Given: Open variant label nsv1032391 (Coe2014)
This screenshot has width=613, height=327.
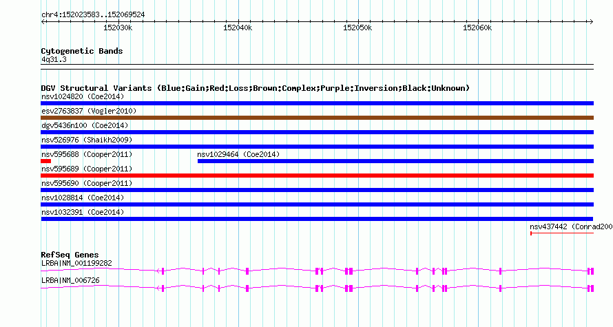Looking at the screenshot, I should (83, 212).
